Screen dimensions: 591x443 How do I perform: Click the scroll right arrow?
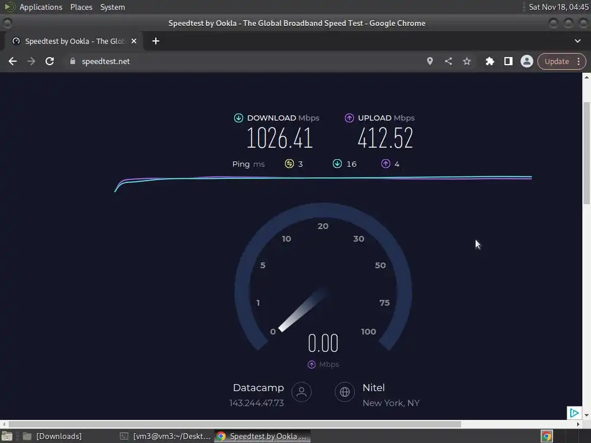pyautogui.click(x=578, y=424)
